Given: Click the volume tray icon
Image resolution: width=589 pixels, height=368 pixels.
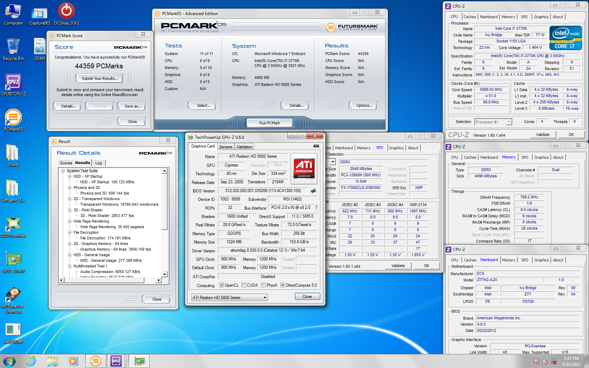Looking at the screenshot, I should click(x=545, y=361).
